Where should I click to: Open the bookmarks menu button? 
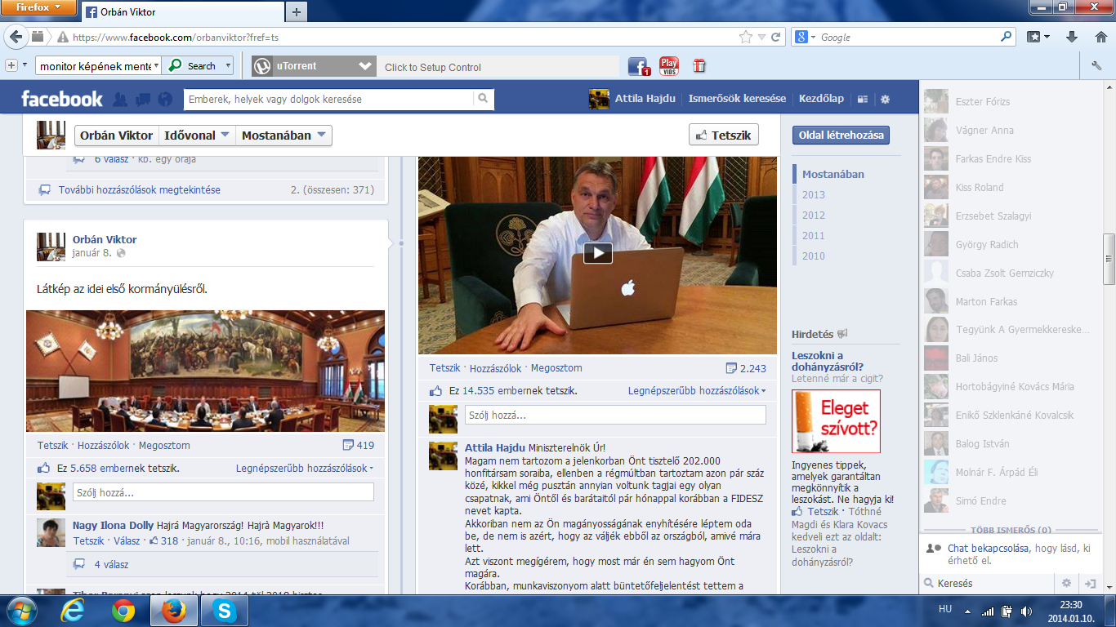pyautogui.click(x=1038, y=37)
